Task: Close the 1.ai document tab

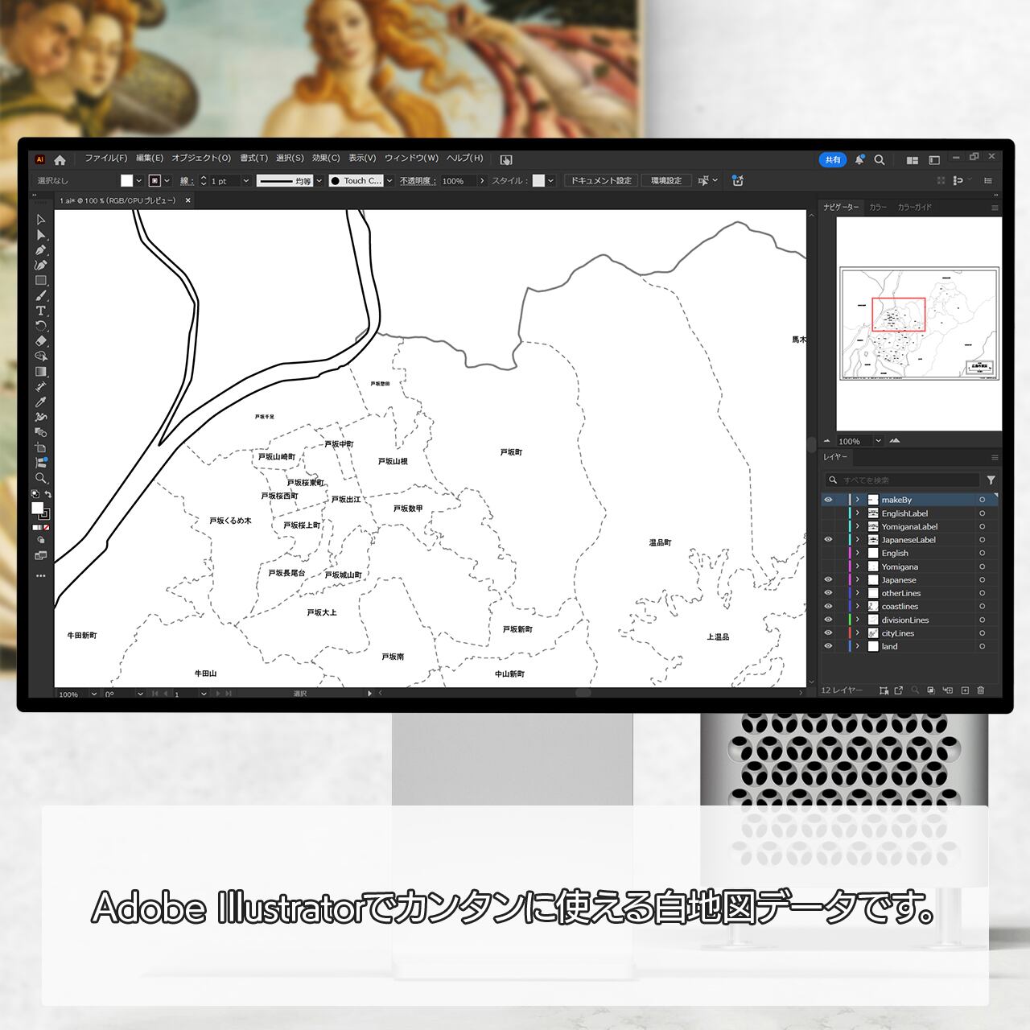Action: 188,200
